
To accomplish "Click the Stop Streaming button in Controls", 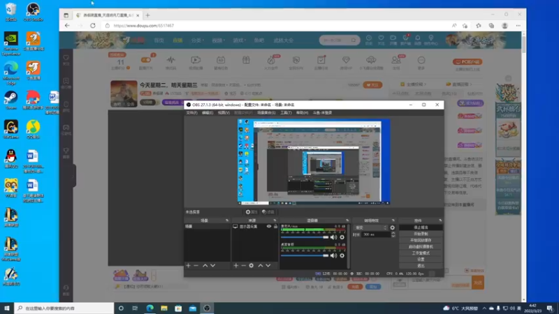I will coord(421,227).
